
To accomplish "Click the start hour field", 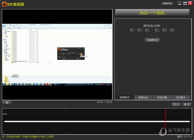I will tap(132, 30).
